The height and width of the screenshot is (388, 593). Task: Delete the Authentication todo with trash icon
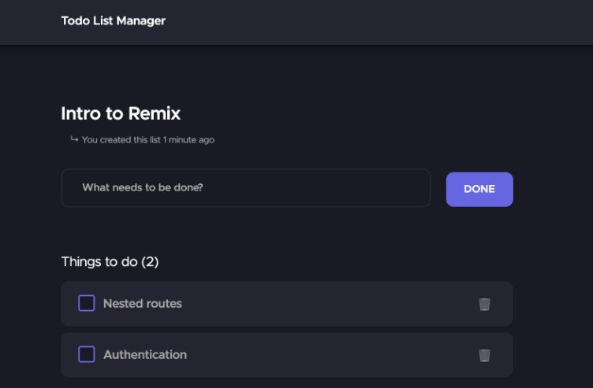coord(484,355)
